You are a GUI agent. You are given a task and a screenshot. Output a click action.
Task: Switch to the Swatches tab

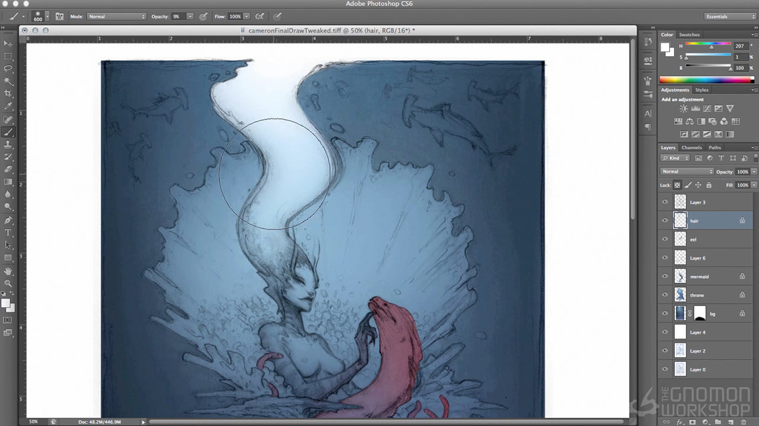689,35
